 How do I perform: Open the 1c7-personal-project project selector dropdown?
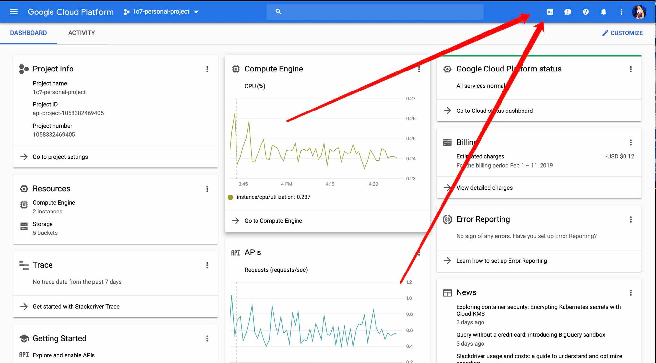161,12
